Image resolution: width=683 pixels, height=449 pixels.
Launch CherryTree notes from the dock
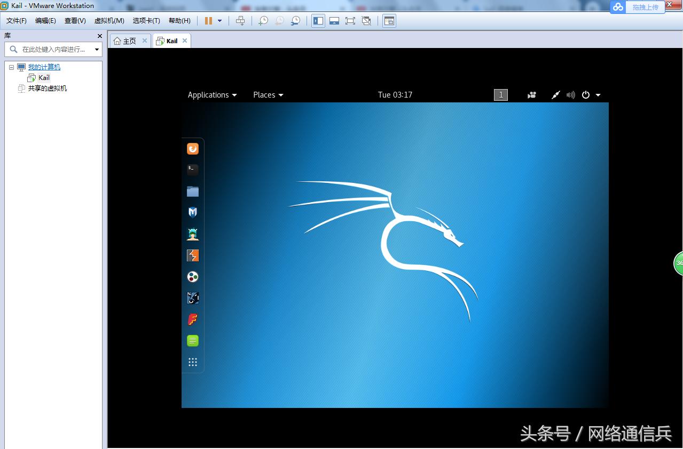click(x=193, y=340)
